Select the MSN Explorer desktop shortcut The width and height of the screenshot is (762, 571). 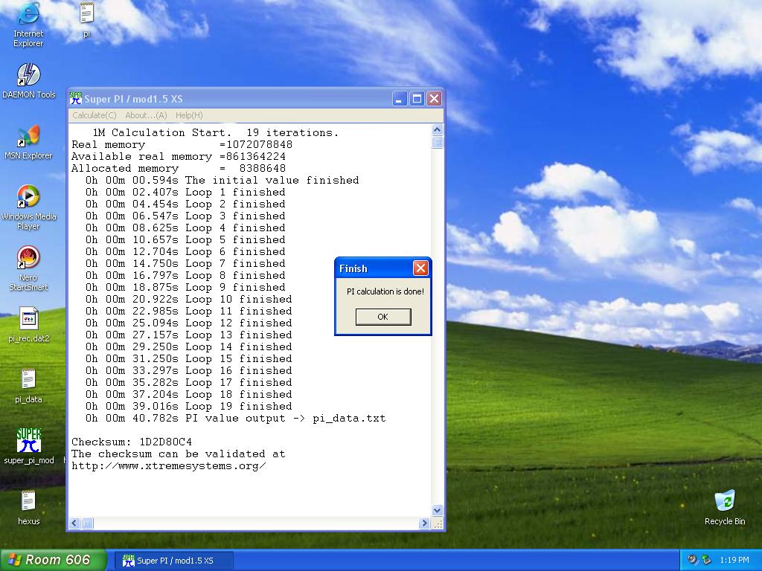(x=28, y=142)
